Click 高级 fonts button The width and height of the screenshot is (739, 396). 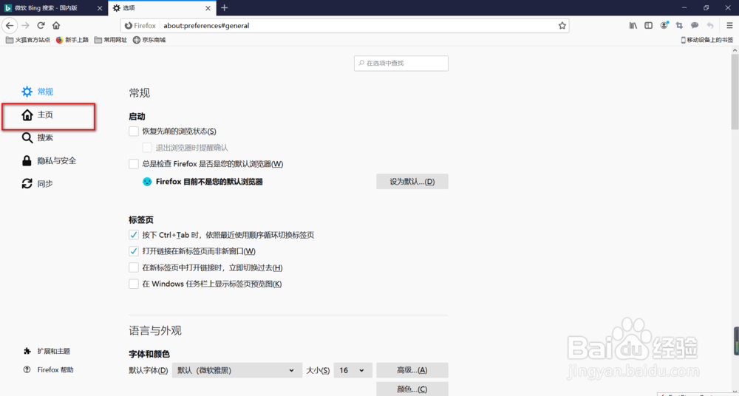pos(412,371)
